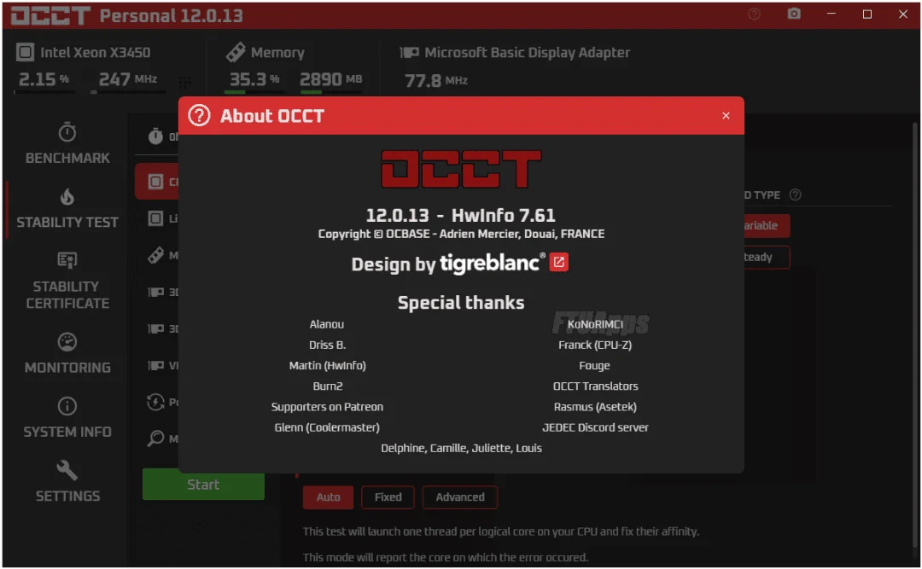Click the load type help question icon
922x569 pixels.
pos(795,195)
